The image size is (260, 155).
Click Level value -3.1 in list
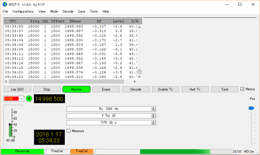pos(118,50)
